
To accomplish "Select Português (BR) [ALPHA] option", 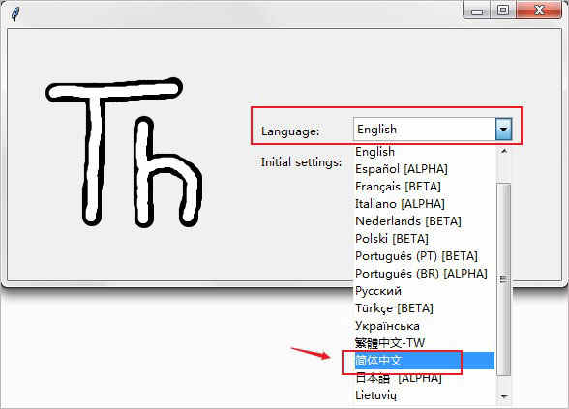I will (425, 274).
